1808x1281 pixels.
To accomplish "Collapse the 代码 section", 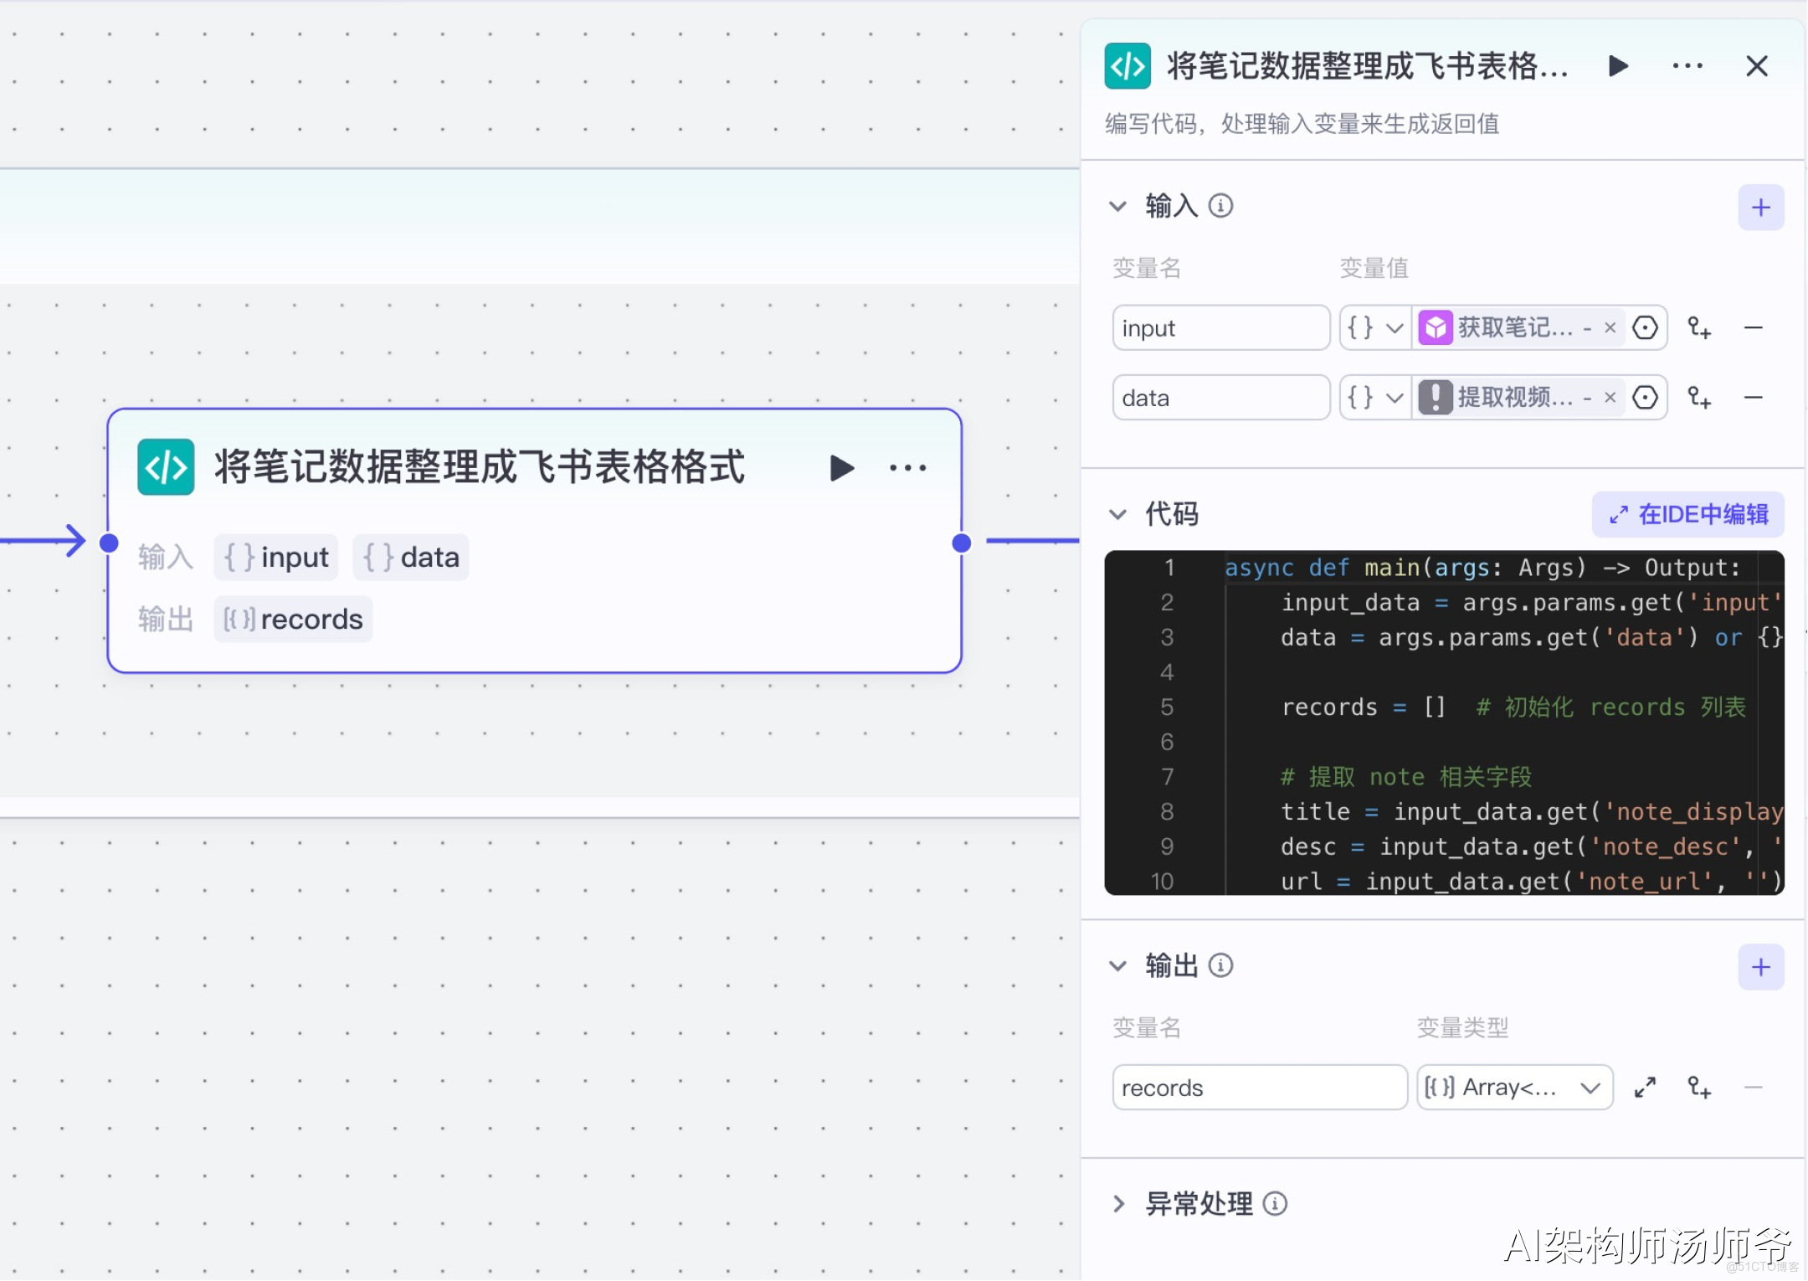I will (1118, 514).
